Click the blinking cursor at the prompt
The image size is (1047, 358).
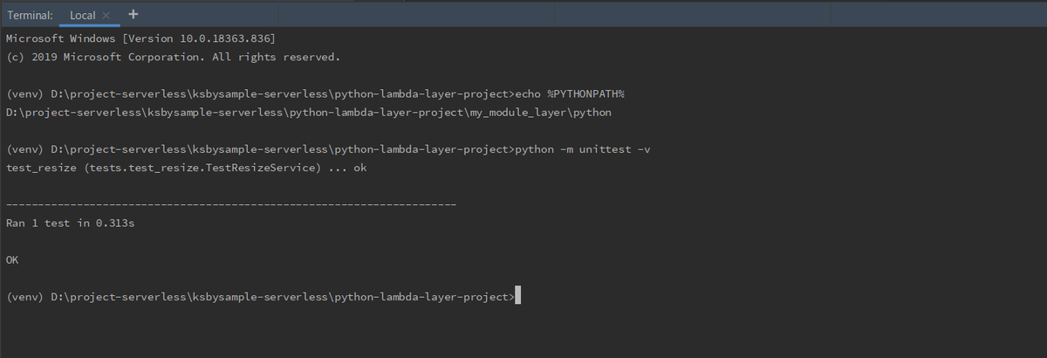(518, 297)
